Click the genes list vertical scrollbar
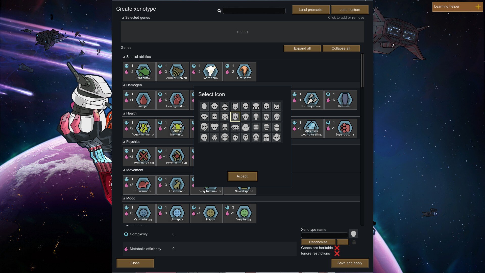The image size is (485, 273). coord(362,71)
